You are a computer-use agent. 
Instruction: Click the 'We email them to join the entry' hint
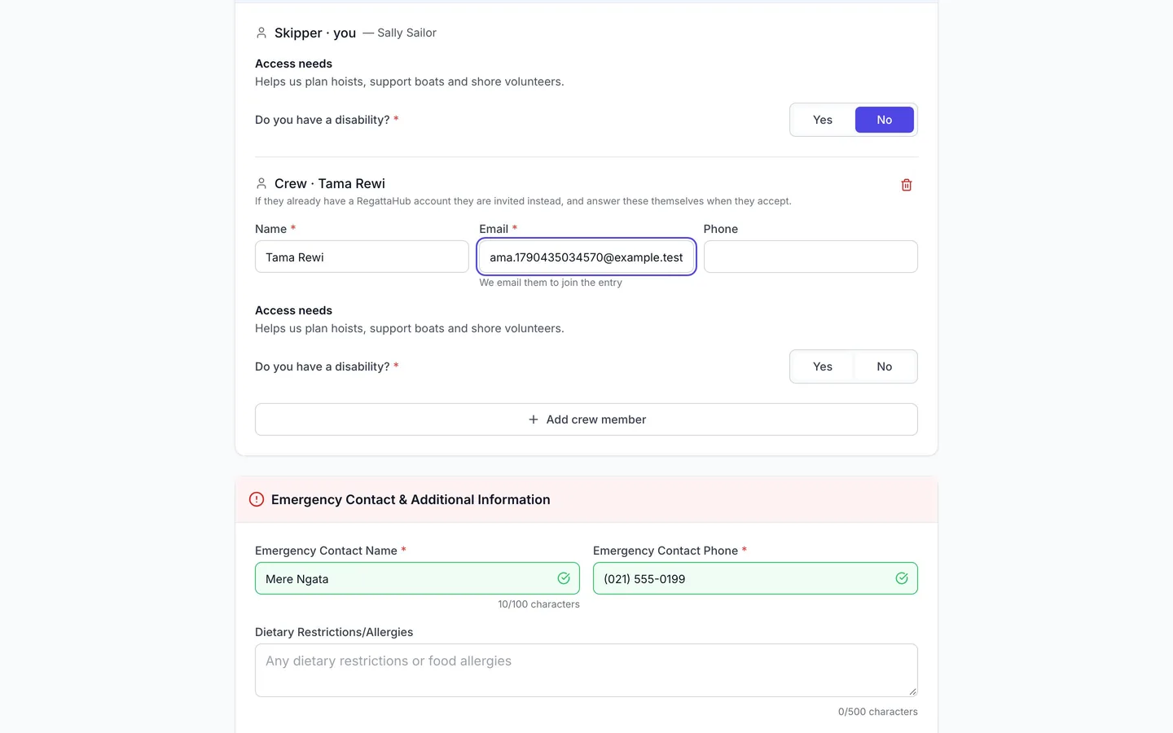coord(551,283)
